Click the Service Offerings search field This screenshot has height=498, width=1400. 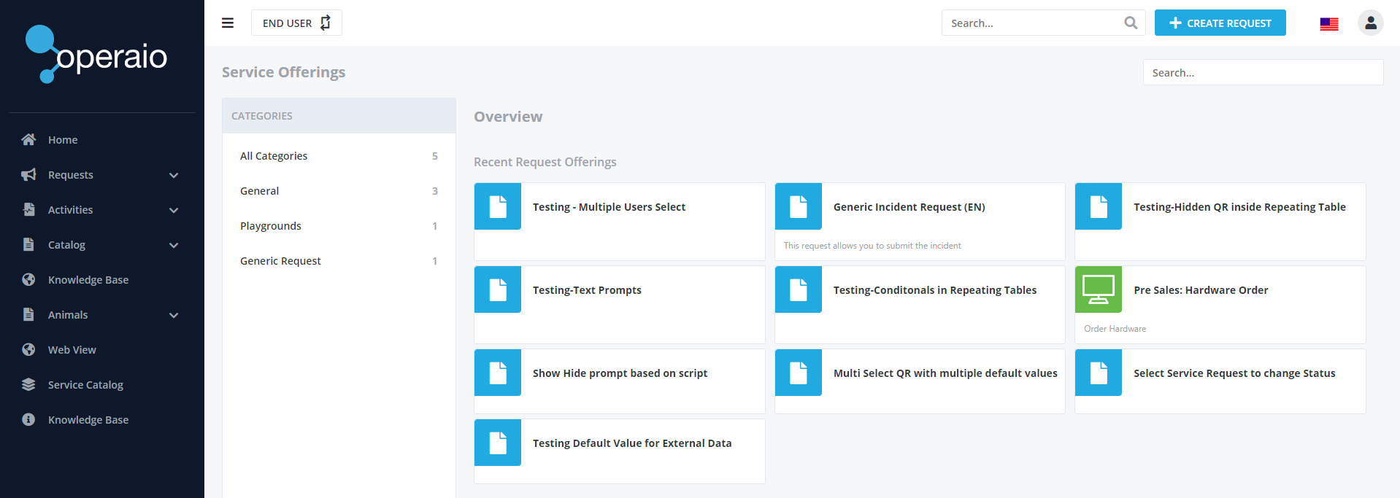tap(1262, 72)
